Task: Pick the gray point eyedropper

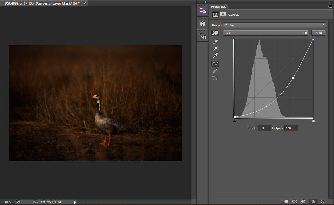Action: coord(215,49)
